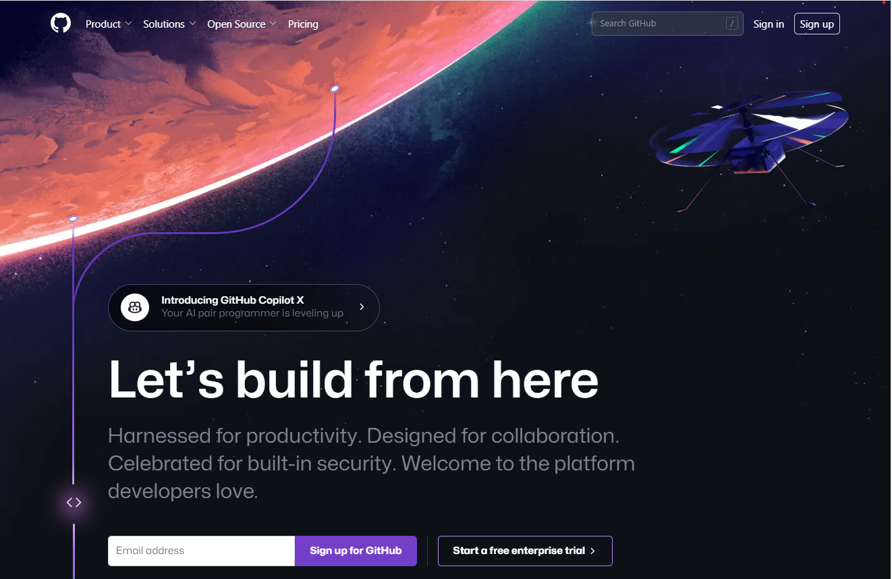
Task: Click the upper timeline dot on planet
Action: pos(334,88)
